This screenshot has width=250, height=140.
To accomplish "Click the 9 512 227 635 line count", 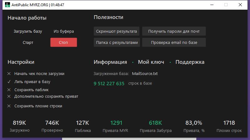I will pos(109,83).
